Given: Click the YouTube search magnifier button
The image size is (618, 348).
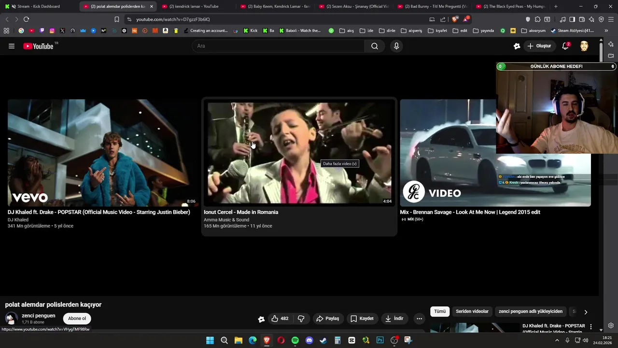Looking at the screenshot, I should tap(375, 46).
